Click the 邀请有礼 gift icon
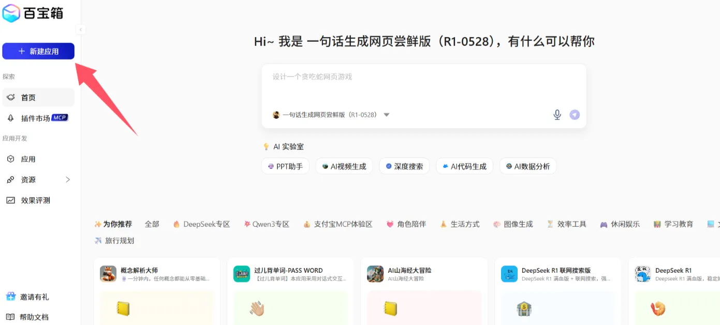 (10, 297)
